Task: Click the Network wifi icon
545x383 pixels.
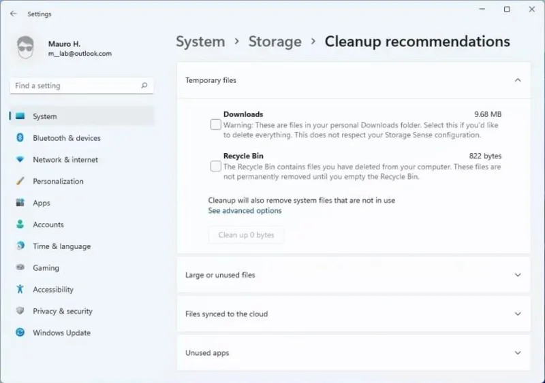Action: click(20, 159)
